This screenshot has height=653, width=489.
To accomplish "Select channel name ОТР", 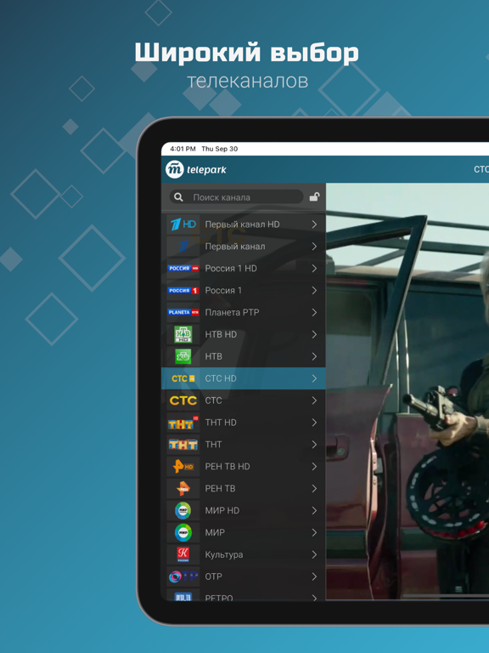I will pyautogui.click(x=213, y=576).
